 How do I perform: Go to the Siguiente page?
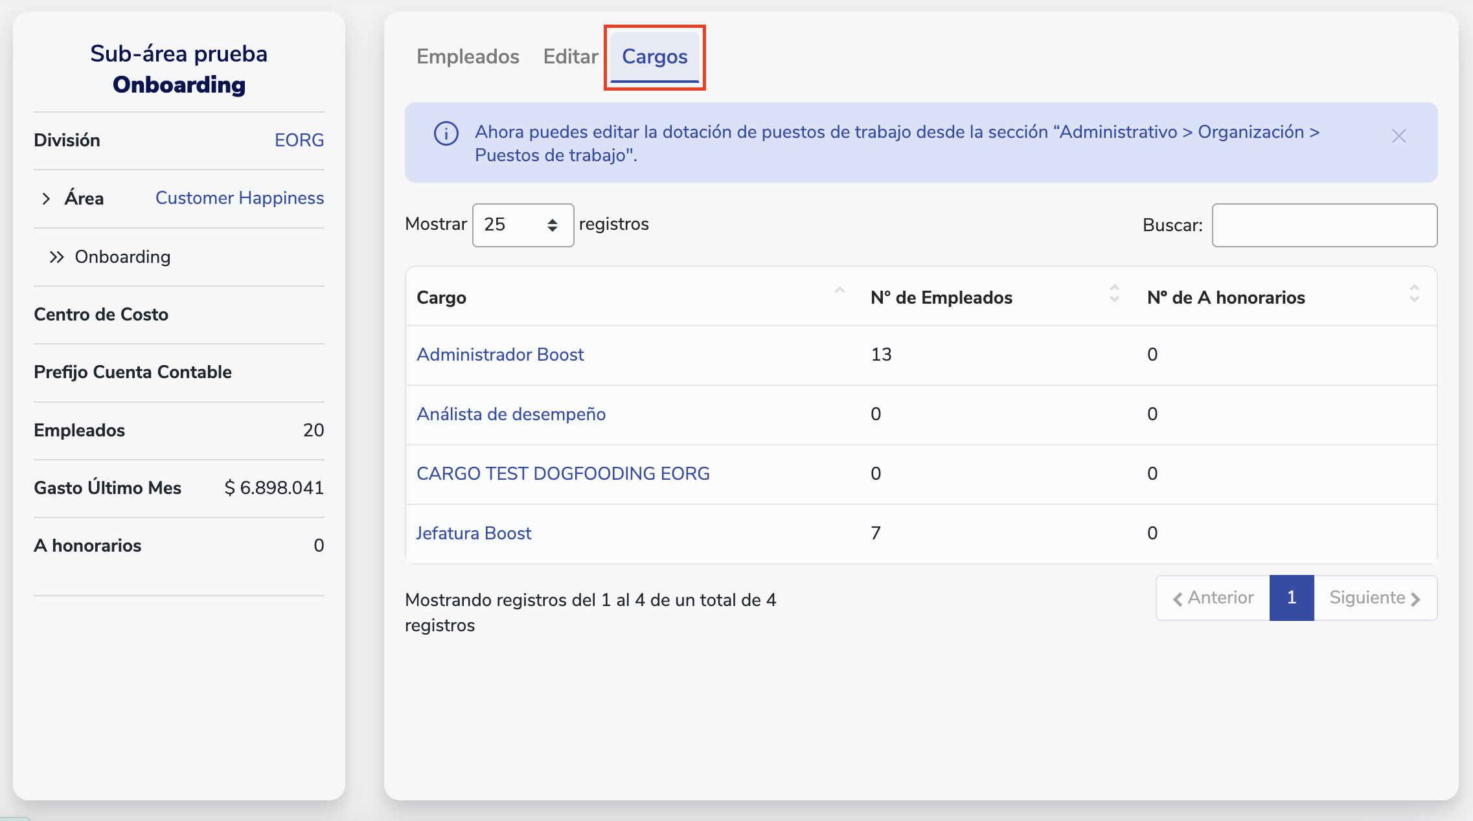(x=1375, y=598)
